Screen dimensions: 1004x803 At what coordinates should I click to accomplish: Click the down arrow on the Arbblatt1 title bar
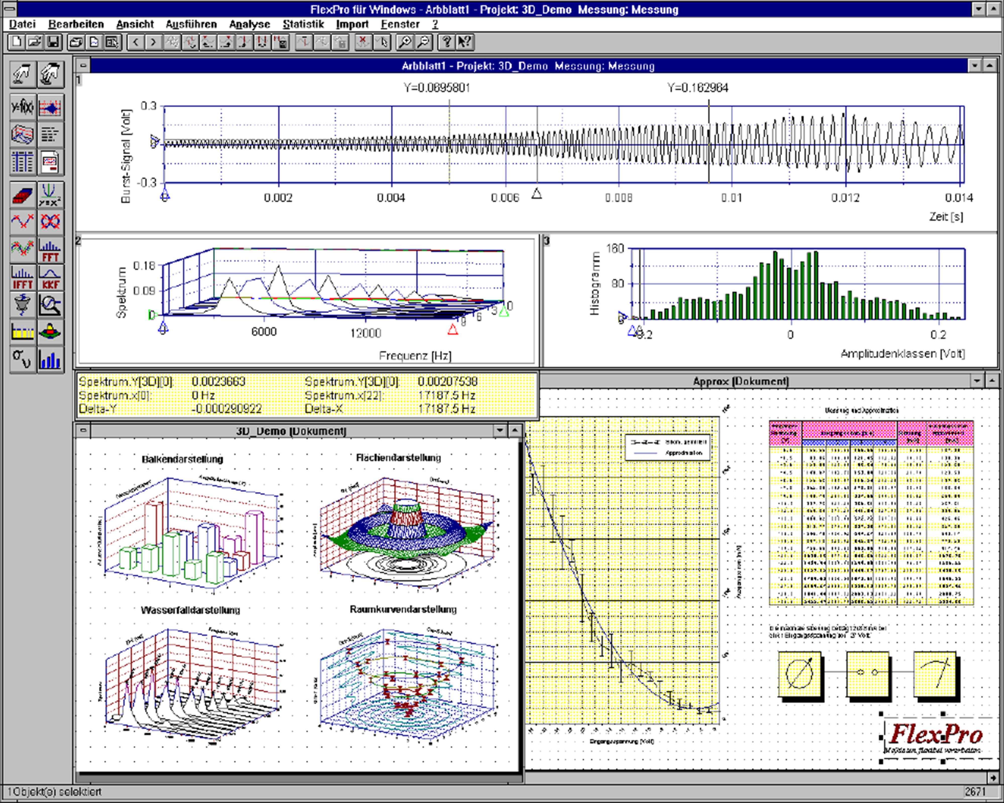(974, 66)
